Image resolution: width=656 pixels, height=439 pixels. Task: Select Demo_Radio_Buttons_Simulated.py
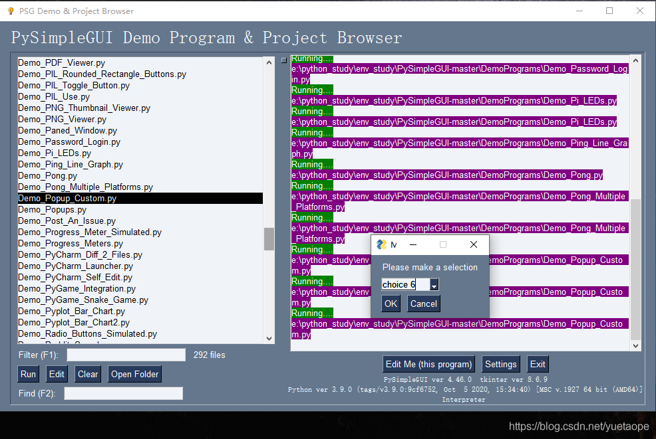(140, 333)
